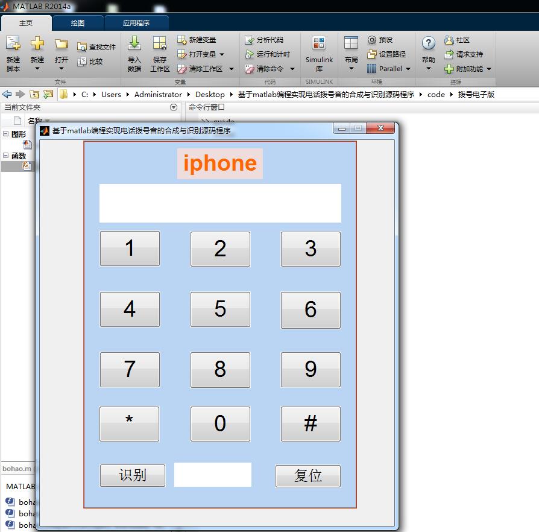This screenshot has height=532, width=539.
Task: Click the star (*) keypad button
Action: [x=129, y=423]
